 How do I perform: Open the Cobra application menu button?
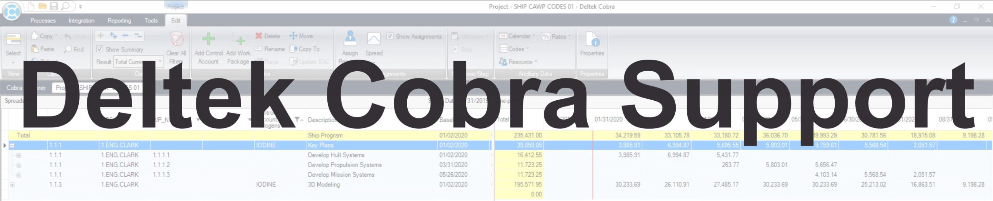[12, 12]
